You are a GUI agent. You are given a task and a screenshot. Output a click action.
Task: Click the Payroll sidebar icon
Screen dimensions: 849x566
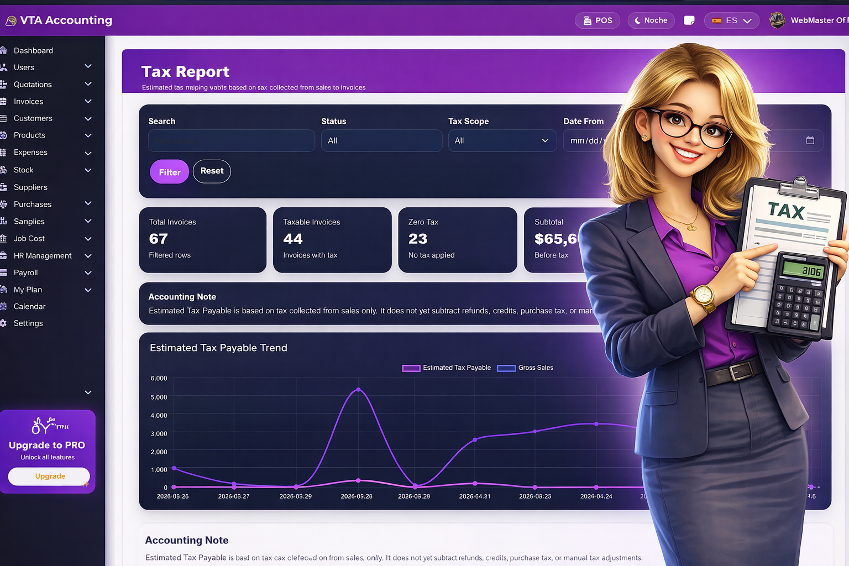click(3, 272)
